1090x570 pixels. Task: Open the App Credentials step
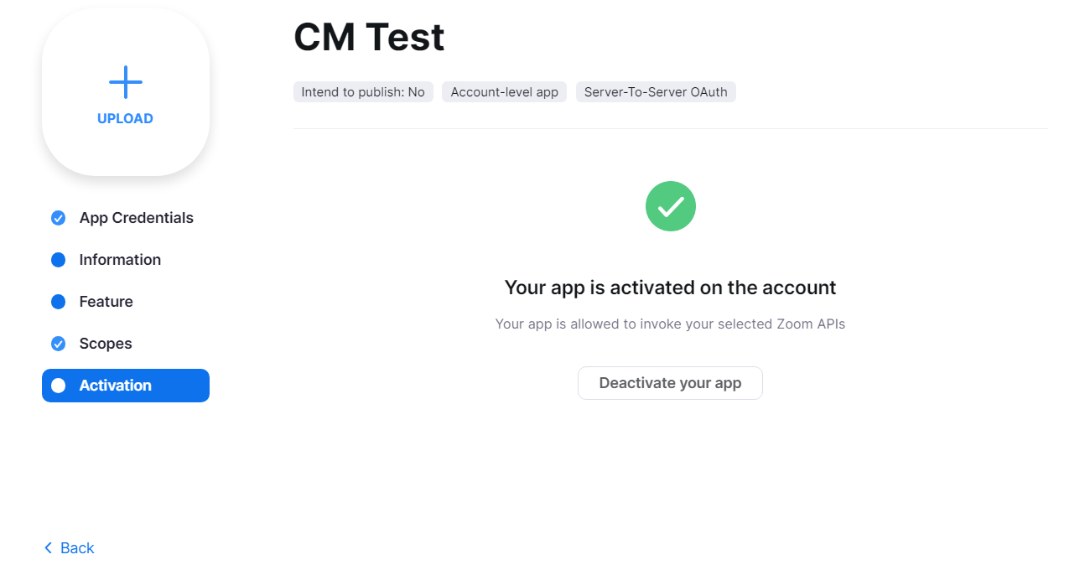pos(126,218)
